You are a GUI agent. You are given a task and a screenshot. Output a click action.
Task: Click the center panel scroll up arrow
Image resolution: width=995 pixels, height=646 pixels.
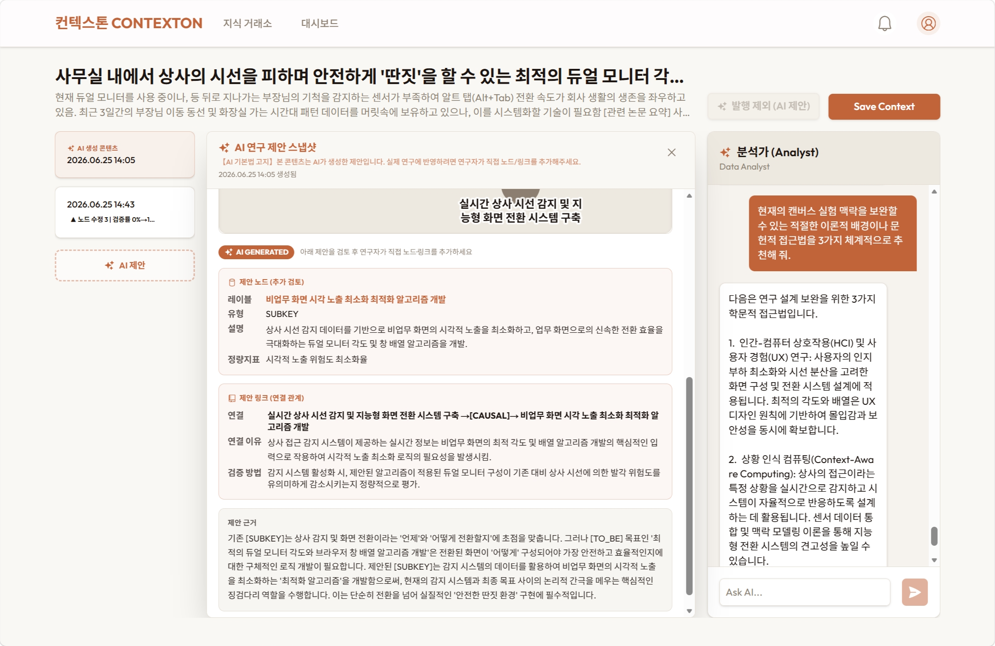689,196
